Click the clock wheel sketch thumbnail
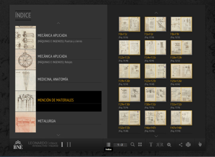This screenshot has height=157, width=215. pyautogui.click(x=25, y=59)
